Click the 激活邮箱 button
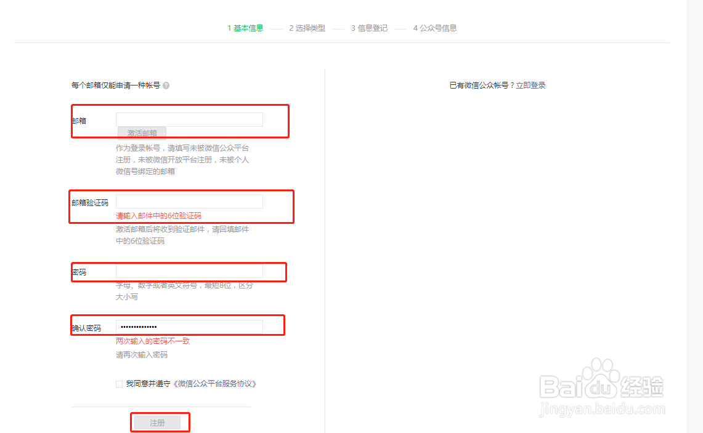Viewport: 703px width, 433px height. point(142,133)
